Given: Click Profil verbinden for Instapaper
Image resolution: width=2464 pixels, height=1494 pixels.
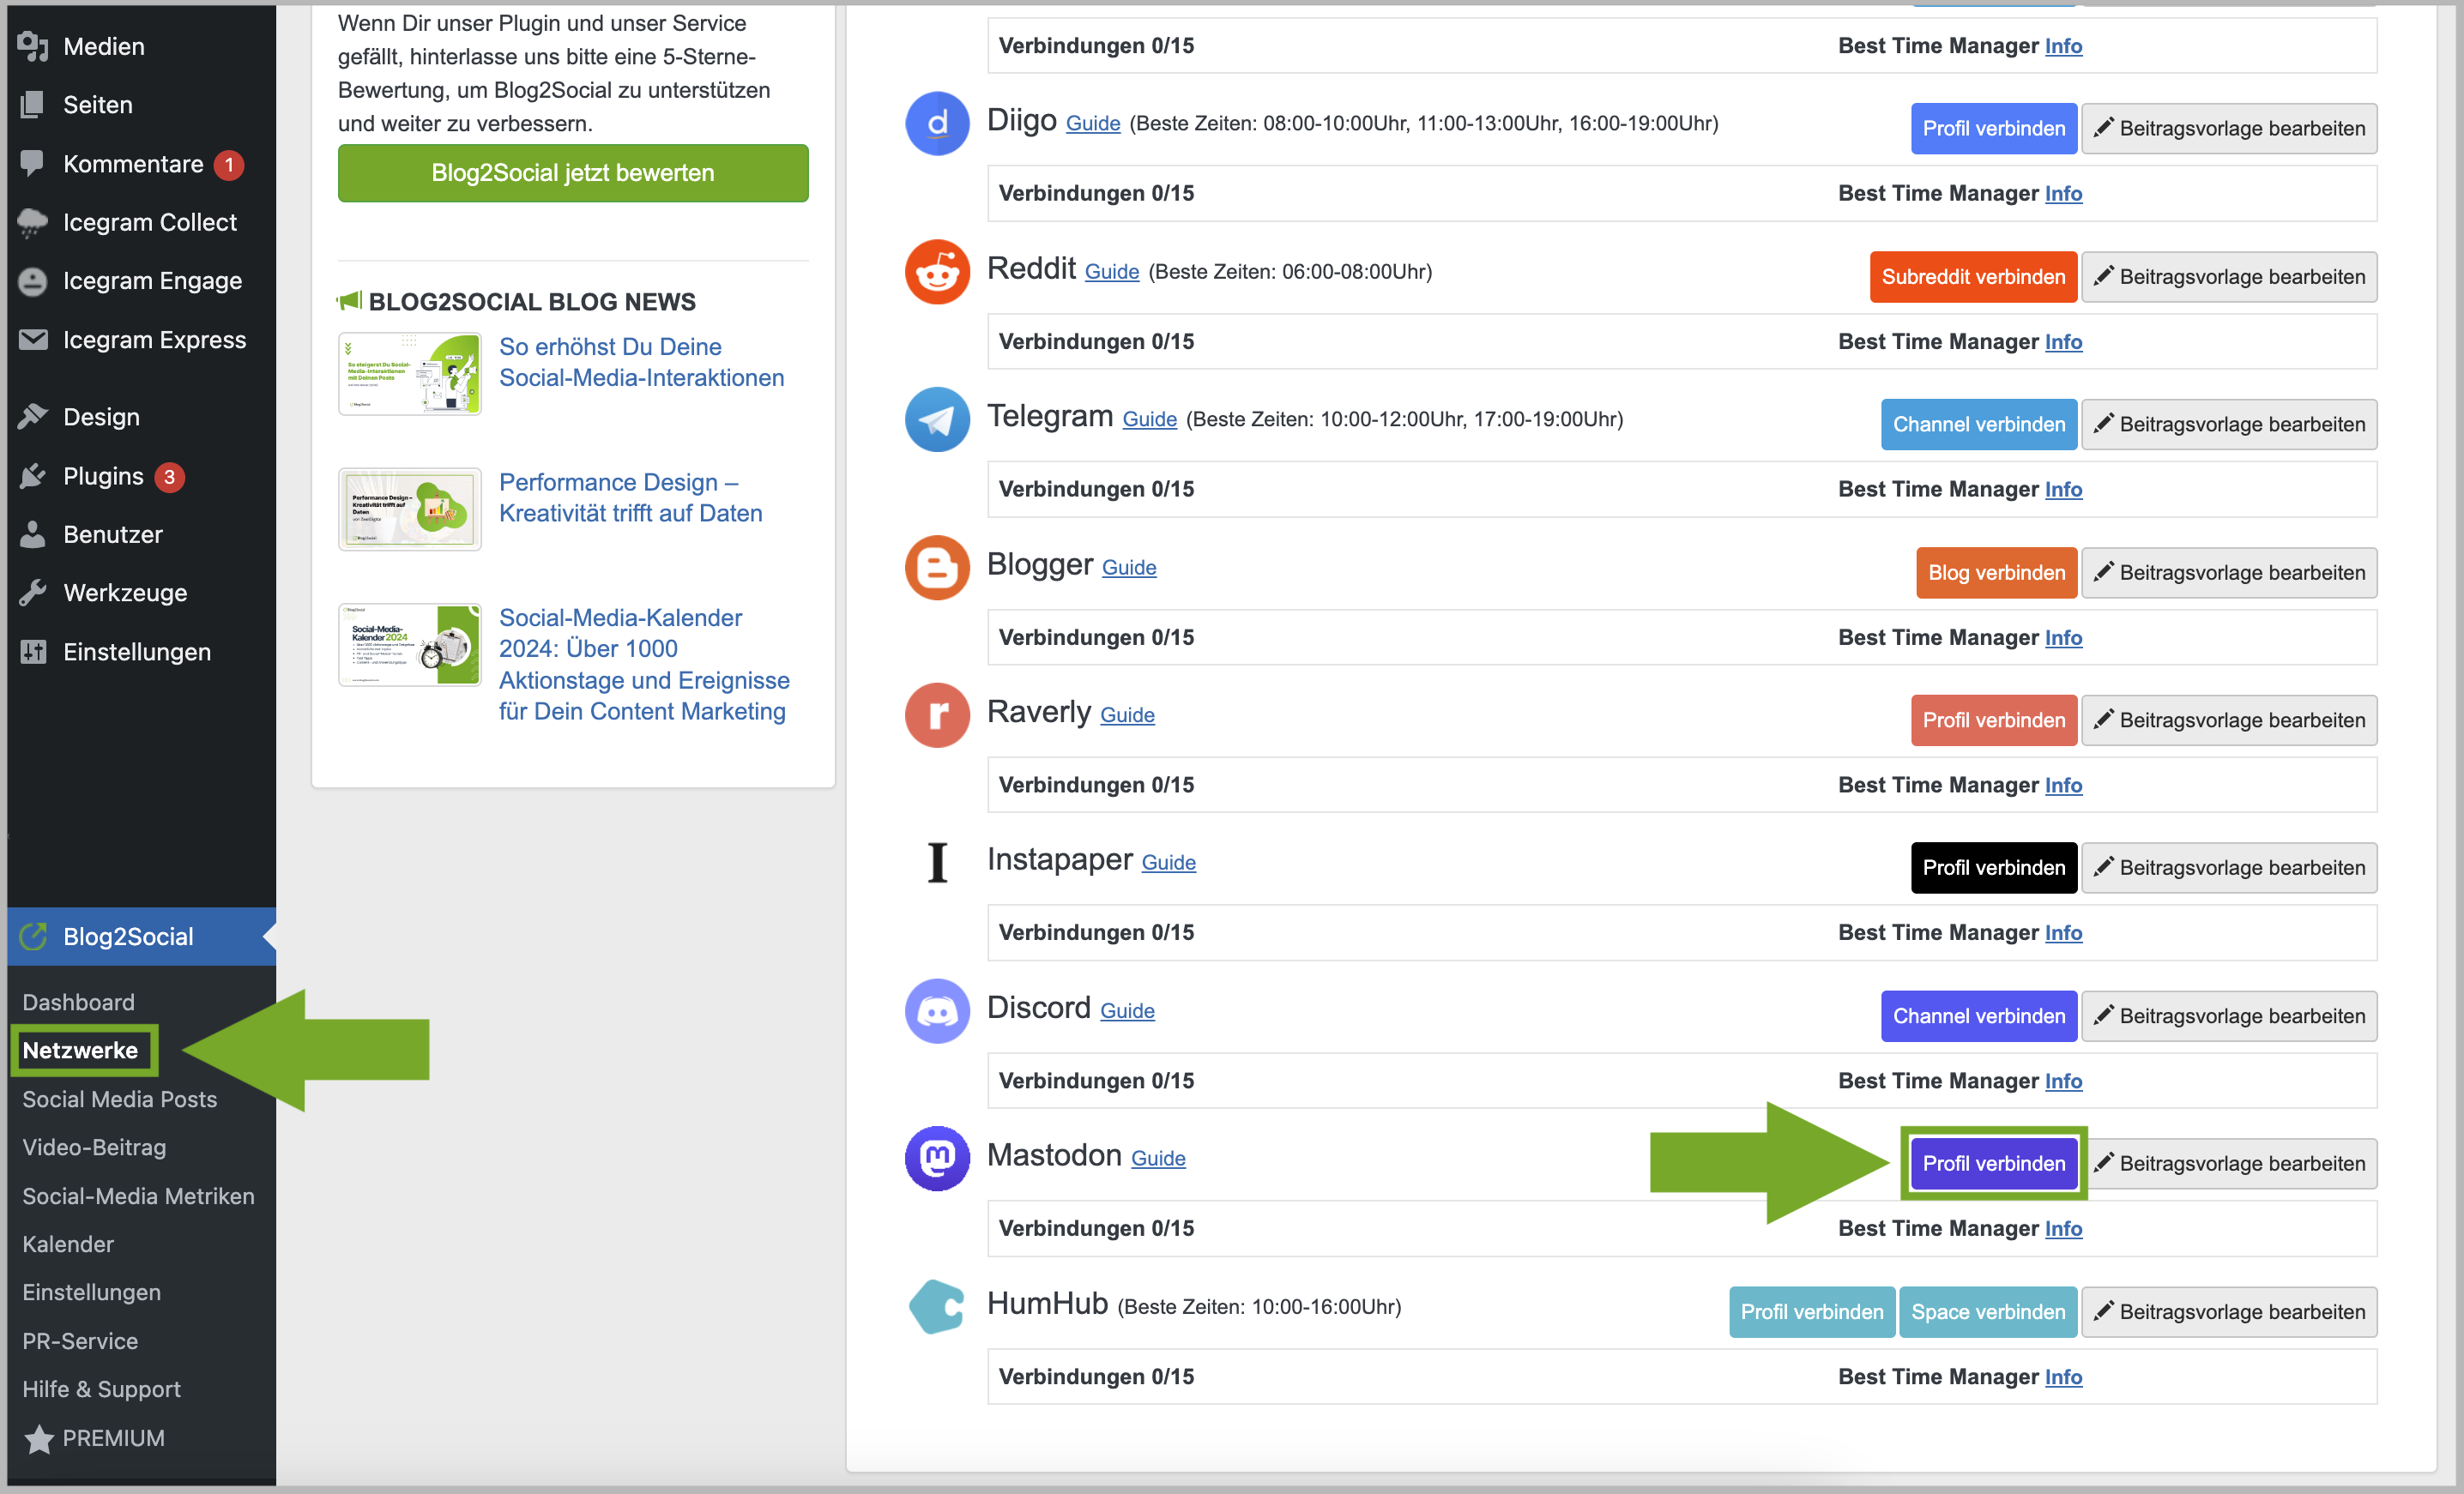Looking at the screenshot, I should [x=1993, y=869].
